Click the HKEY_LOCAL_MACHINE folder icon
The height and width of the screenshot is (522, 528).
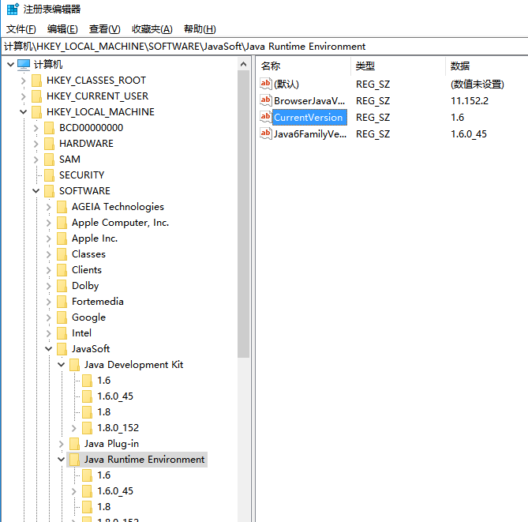point(36,112)
